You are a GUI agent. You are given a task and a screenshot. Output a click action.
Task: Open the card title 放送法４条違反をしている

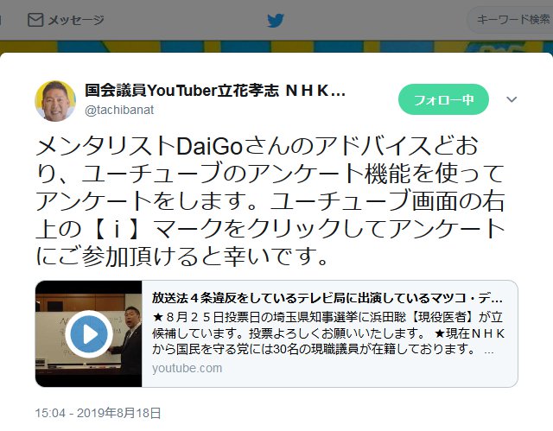click(327, 298)
